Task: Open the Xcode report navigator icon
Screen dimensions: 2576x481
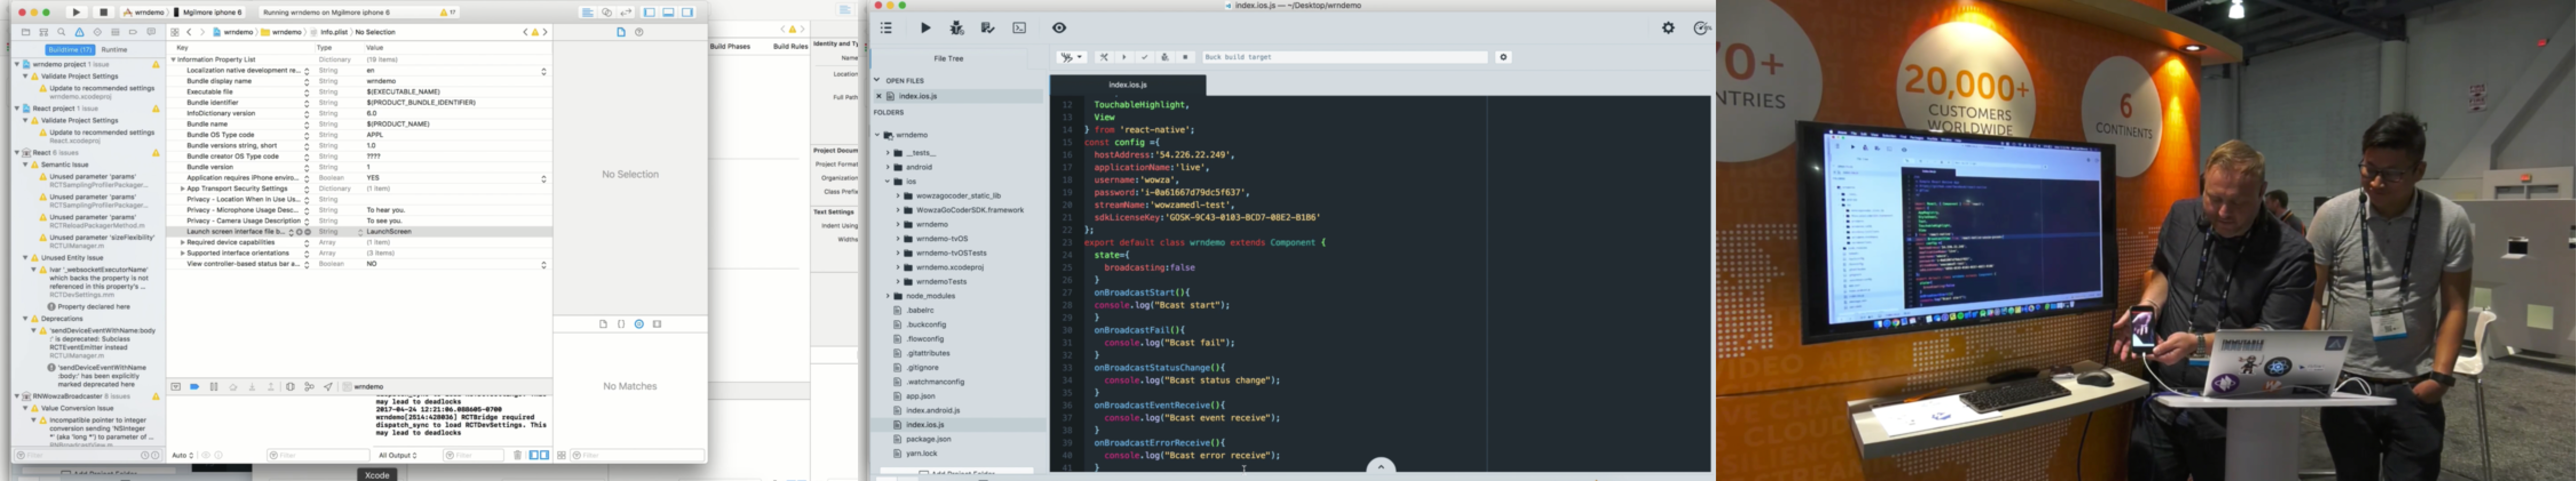Action: tap(151, 32)
